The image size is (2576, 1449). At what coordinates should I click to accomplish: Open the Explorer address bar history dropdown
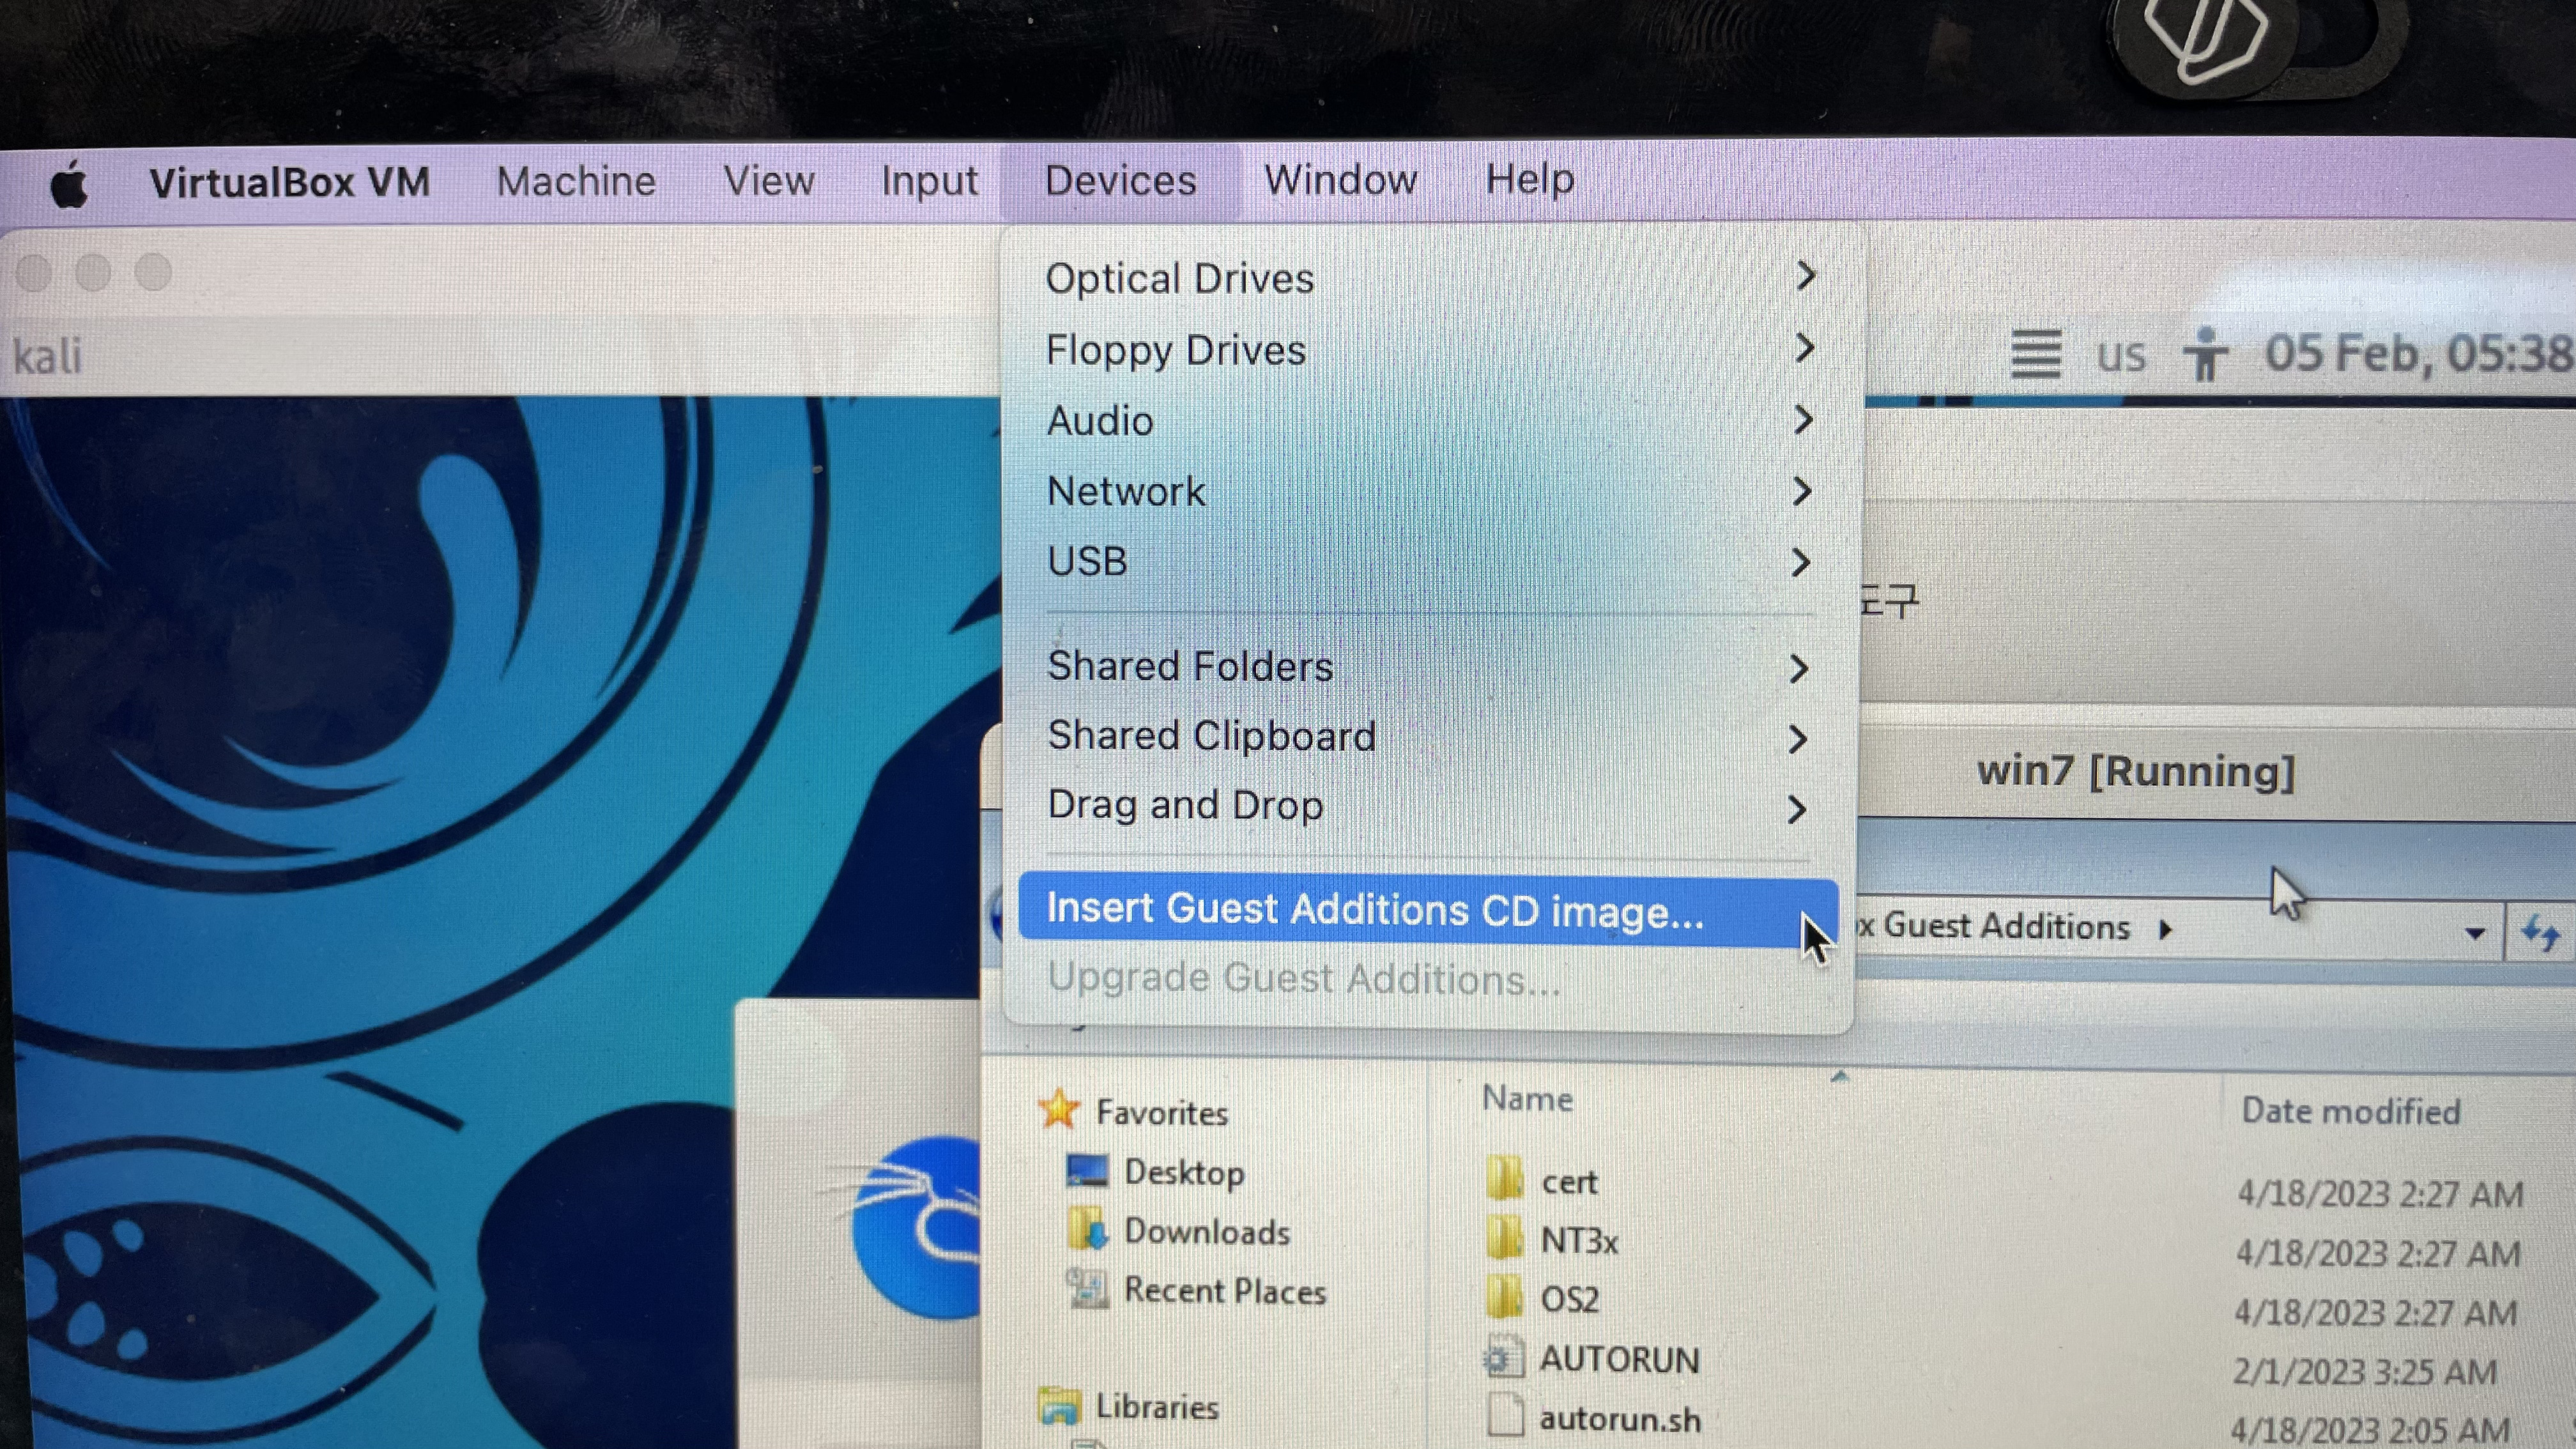pyautogui.click(x=2474, y=933)
